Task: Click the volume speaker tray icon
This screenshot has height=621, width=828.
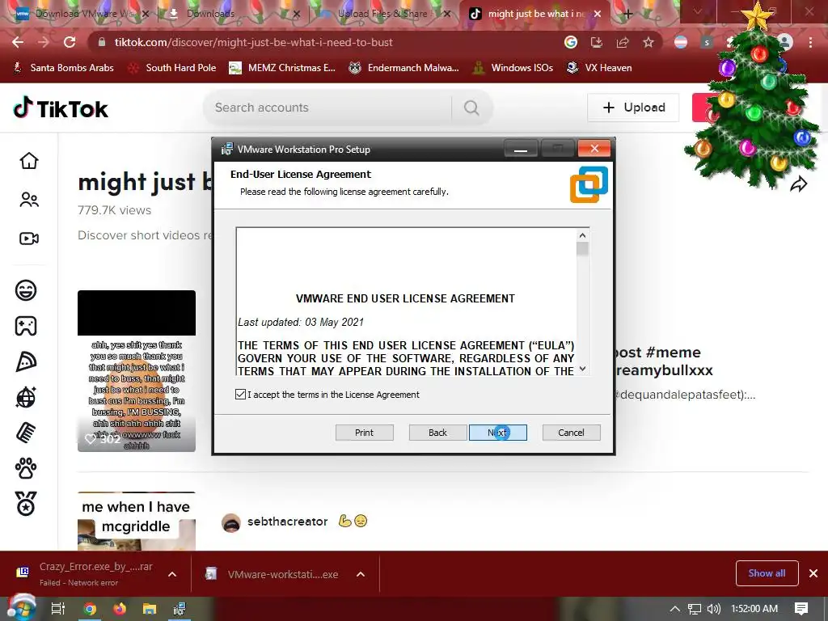Action: tap(713, 609)
